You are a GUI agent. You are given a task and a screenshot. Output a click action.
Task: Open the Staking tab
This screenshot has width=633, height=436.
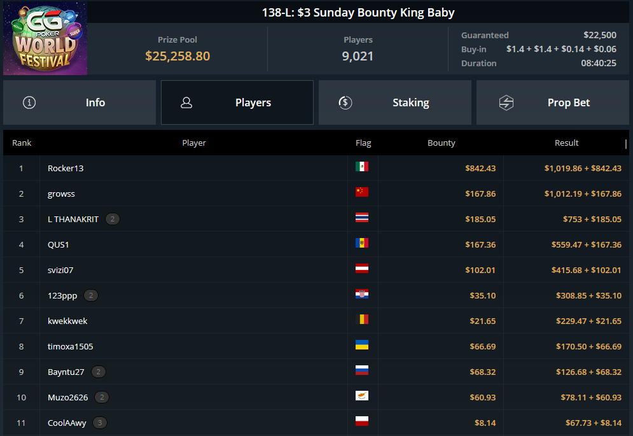tap(394, 102)
